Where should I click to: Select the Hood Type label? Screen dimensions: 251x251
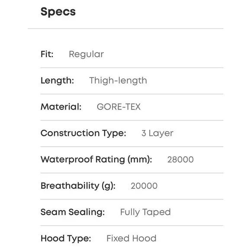[x=66, y=238]
